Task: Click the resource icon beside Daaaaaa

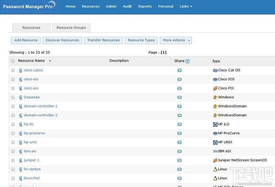Action: click(20, 97)
